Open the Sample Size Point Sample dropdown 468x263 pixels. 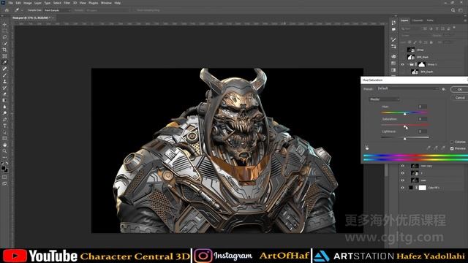click(57, 10)
